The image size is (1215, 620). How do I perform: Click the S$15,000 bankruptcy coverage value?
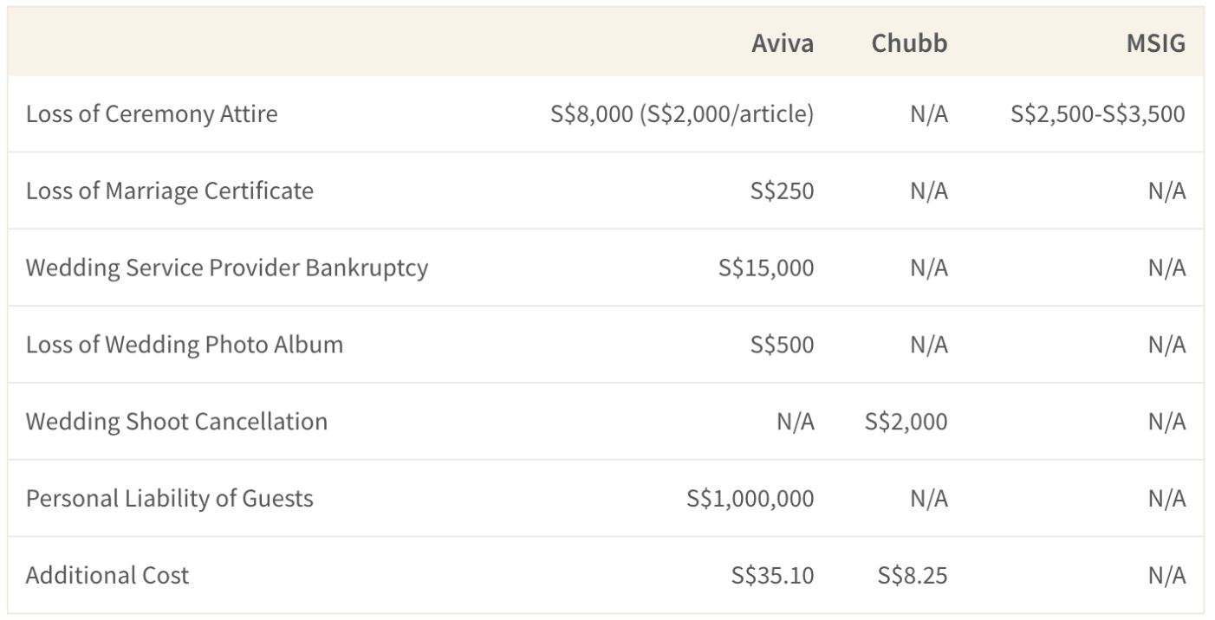(766, 268)
